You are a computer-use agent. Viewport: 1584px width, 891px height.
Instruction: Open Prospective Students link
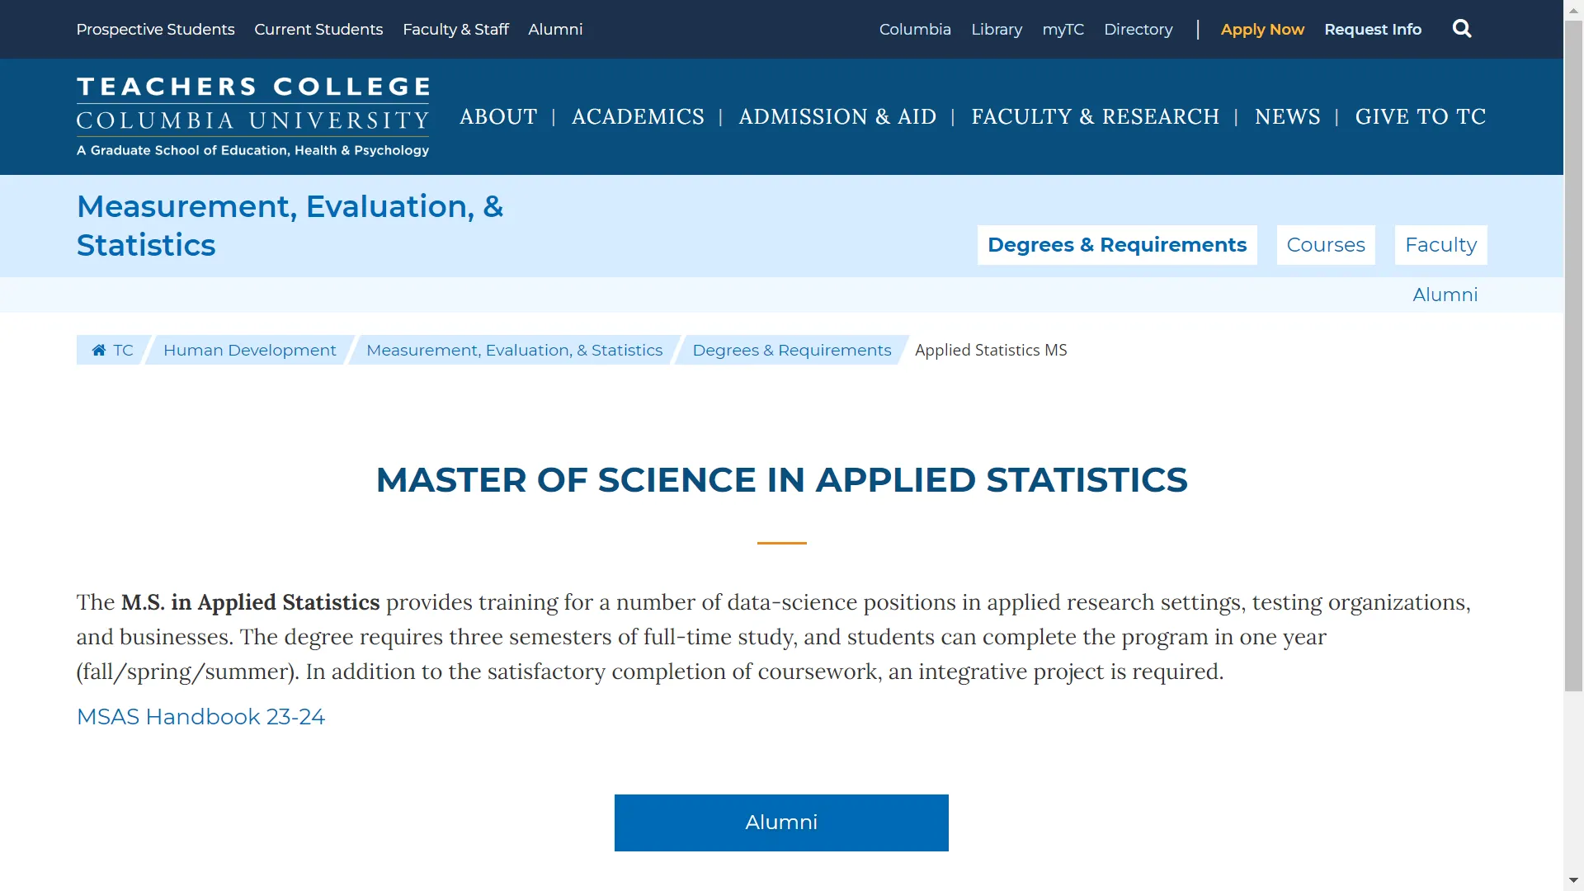click(x=155, y=30)
